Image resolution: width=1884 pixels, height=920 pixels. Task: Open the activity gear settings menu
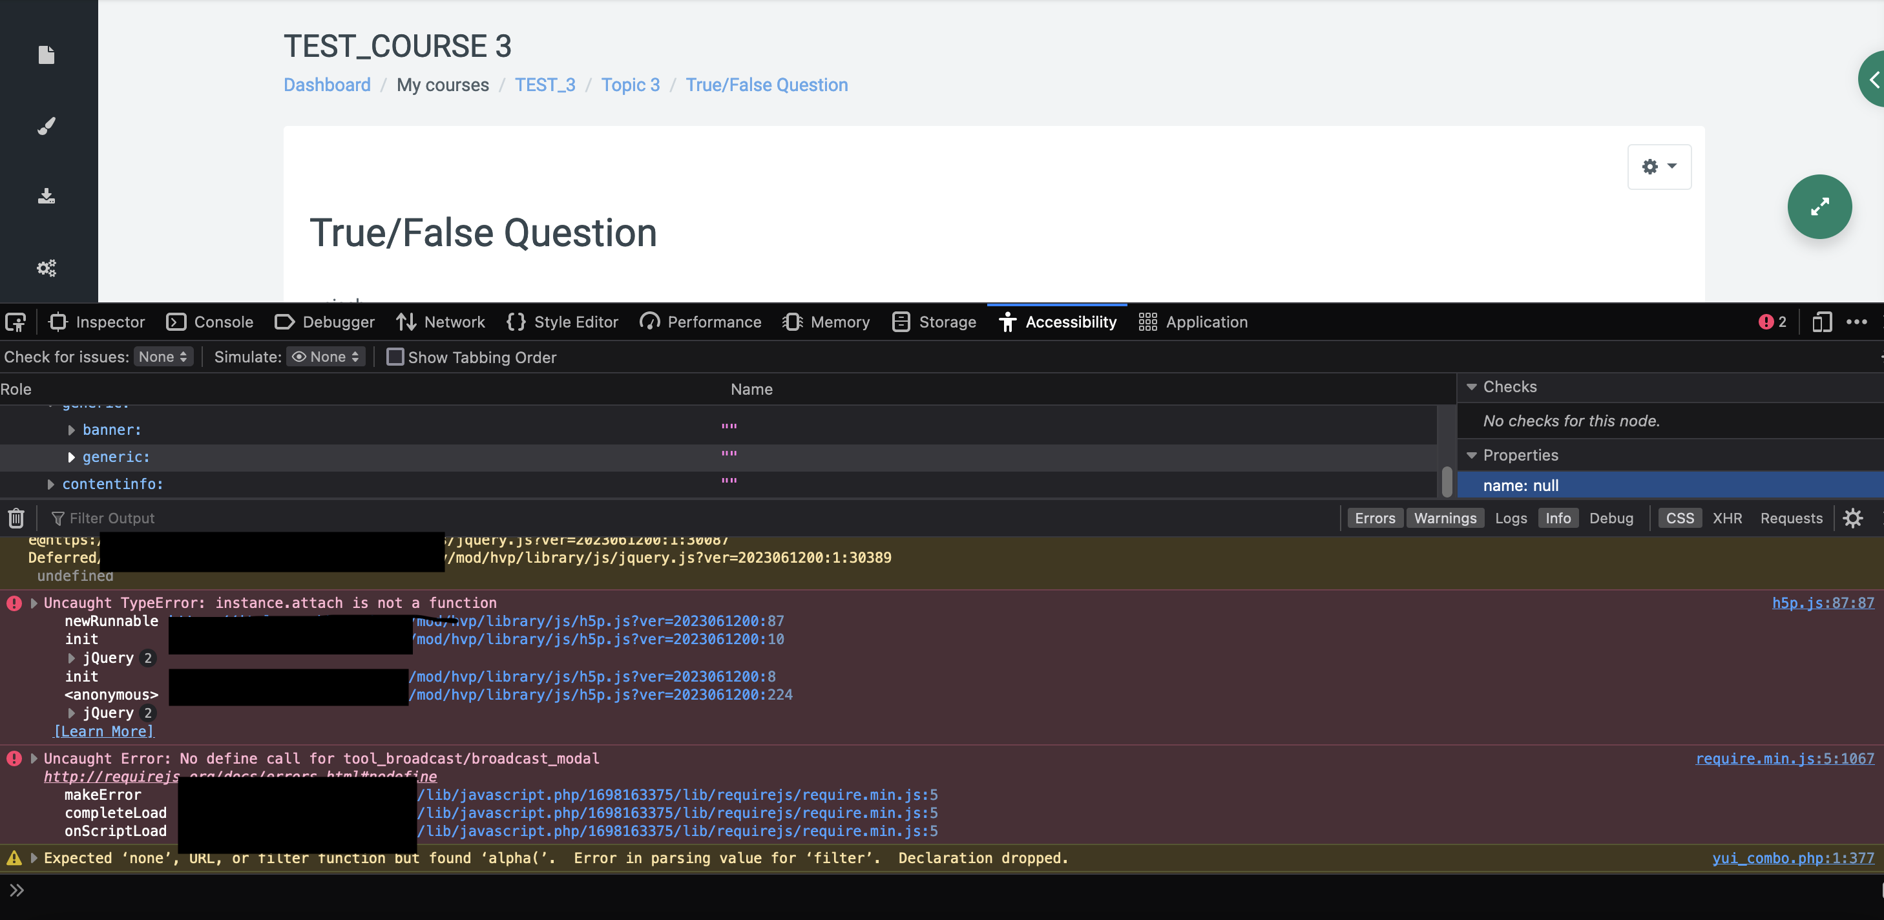[1659, 167]
